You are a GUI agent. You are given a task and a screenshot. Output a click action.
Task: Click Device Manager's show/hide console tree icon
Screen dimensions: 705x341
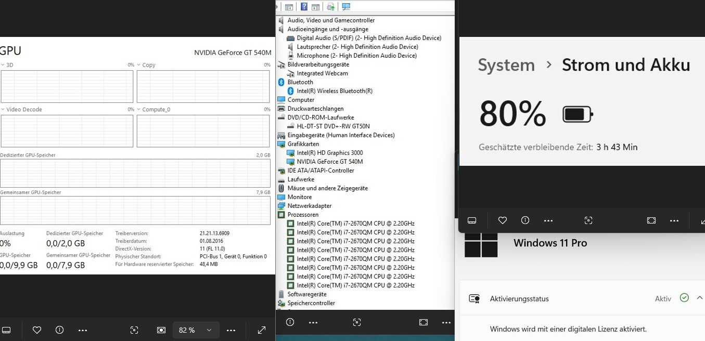[x=289, y=7]
